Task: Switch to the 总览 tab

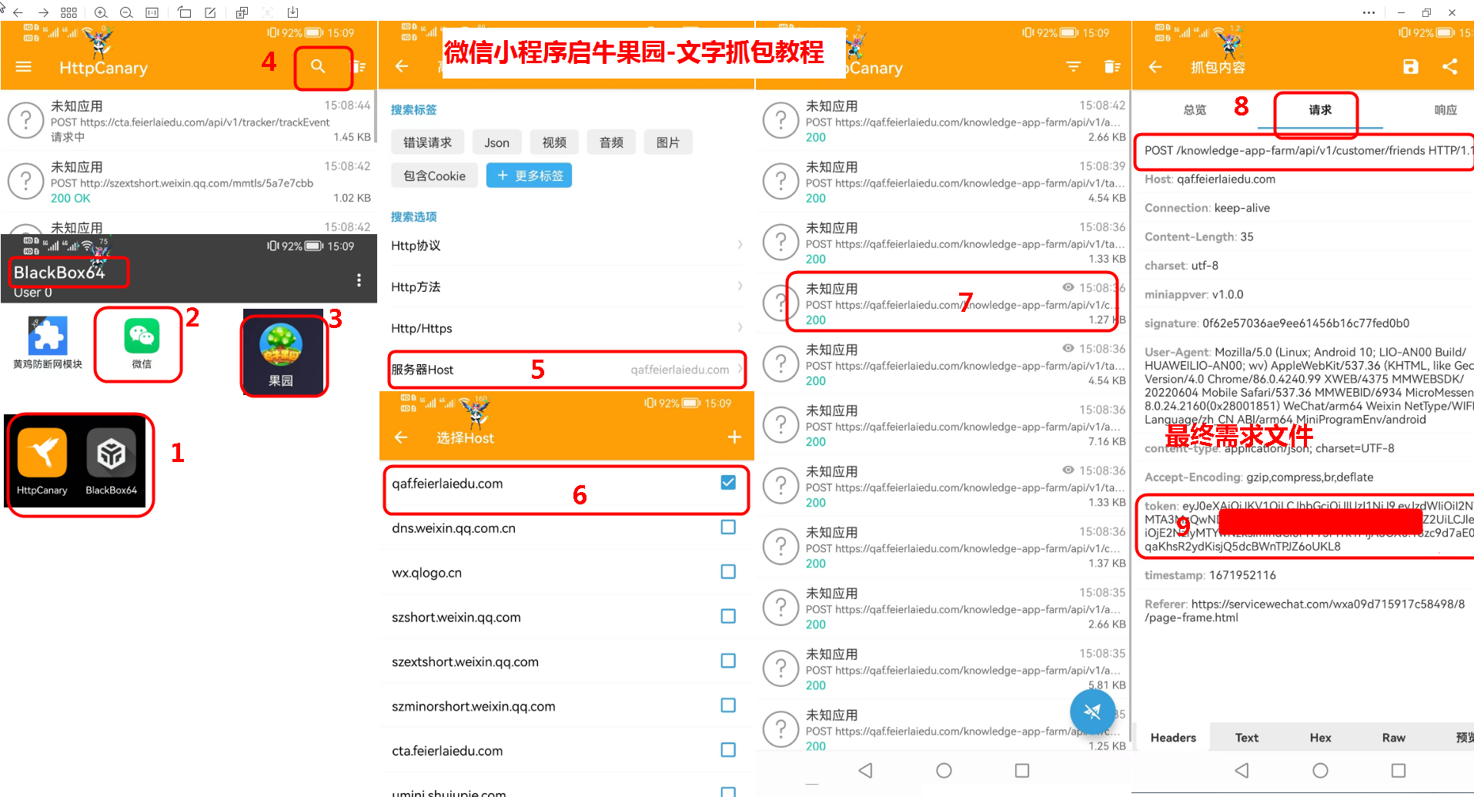Action: point(1195,110)
